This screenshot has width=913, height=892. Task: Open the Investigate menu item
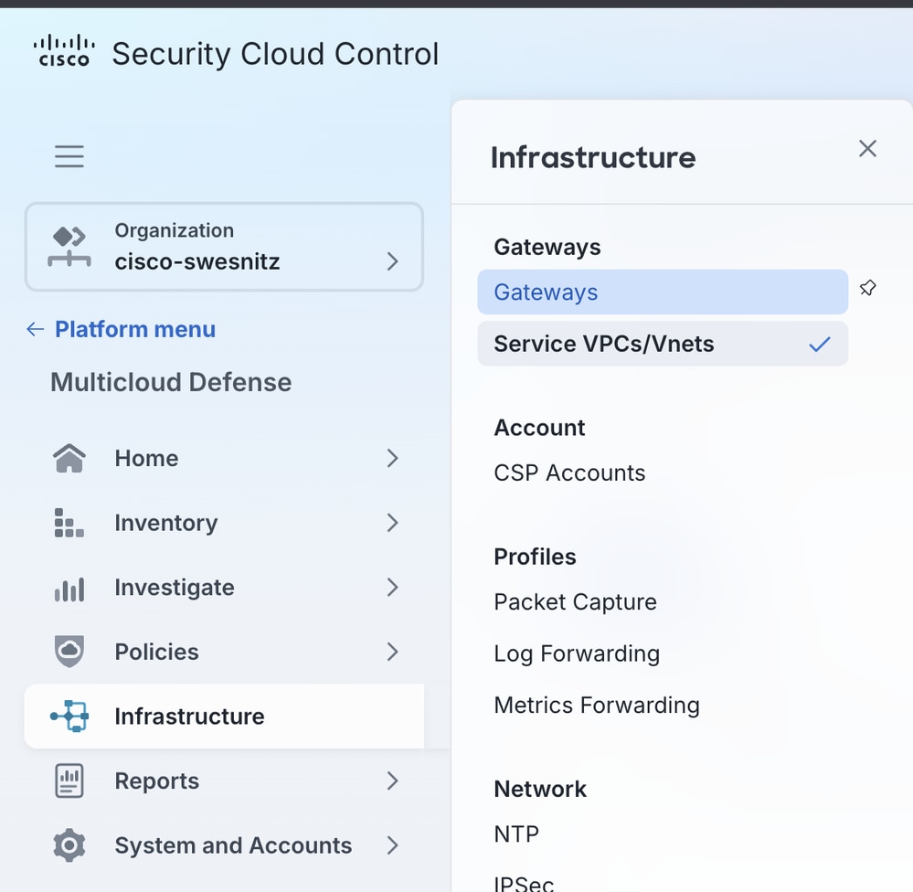pyautogui.click(x=224, y=588)
